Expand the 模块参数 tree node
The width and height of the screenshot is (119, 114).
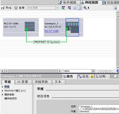click(2, 95)
